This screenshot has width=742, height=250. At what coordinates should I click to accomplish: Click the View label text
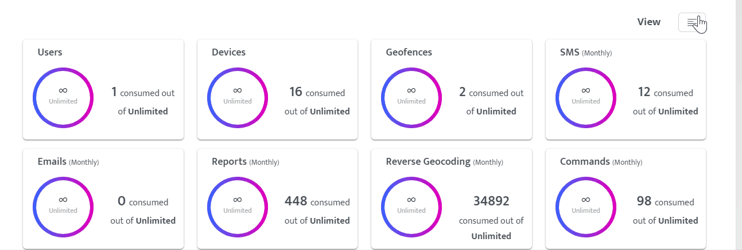[648, 22]
